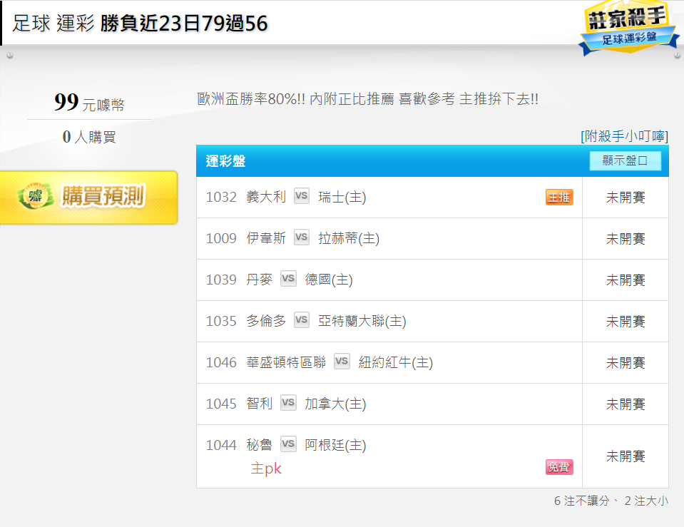Click match number 1044
Image resolution: width=684 pixels, height=527 pixels.
coord(221,446)
